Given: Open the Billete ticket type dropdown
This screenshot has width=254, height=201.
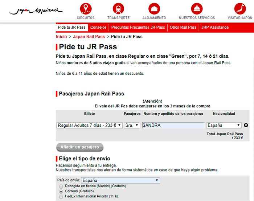Looking at the screenshot, I should tap(89, 126).
